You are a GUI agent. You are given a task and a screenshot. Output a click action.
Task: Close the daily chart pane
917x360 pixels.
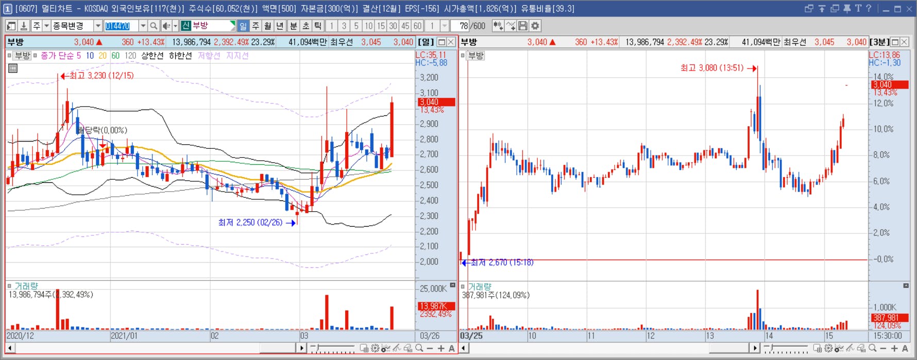point(451,42)
